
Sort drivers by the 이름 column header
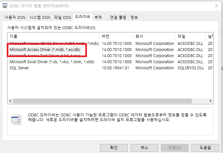pyautogui.click(x=53, y=37)
